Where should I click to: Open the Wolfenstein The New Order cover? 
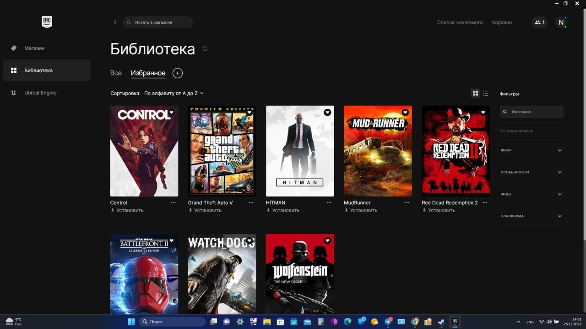pos(300,274)
